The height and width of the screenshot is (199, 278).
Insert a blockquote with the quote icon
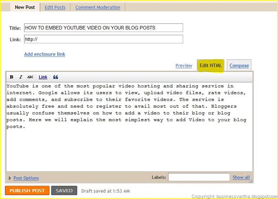(56, 77)
